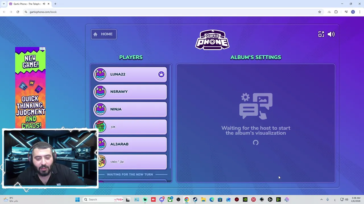Click the players list scrollbar

(171, 116)
